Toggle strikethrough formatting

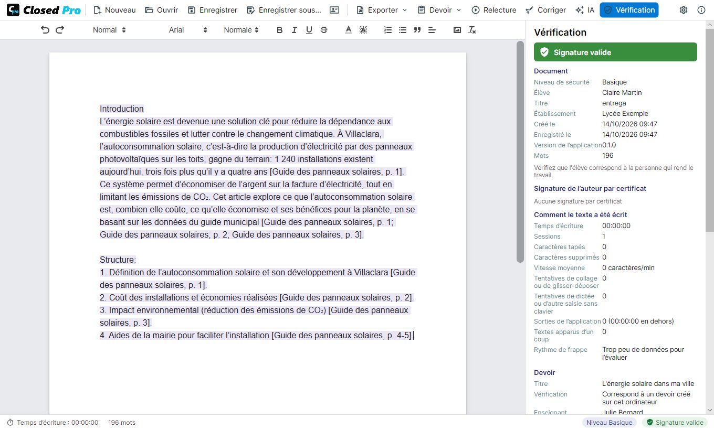coord(323,30)
